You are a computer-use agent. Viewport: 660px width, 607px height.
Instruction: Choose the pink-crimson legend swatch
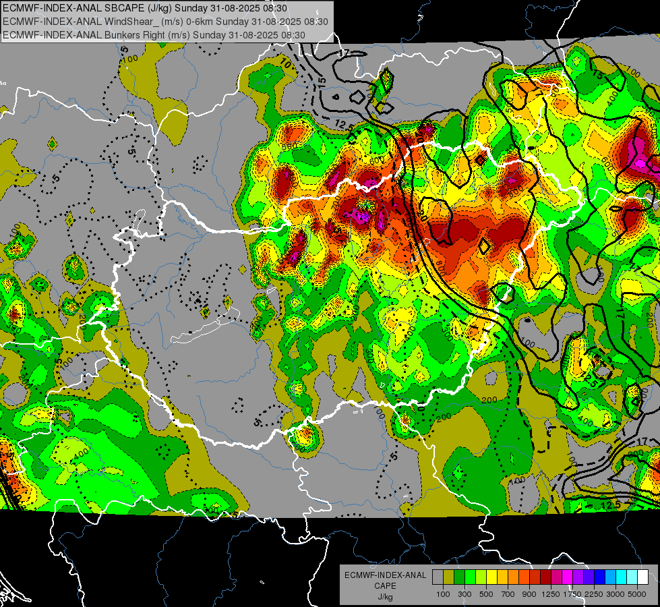pyautogui.click(x=556, y=577)
